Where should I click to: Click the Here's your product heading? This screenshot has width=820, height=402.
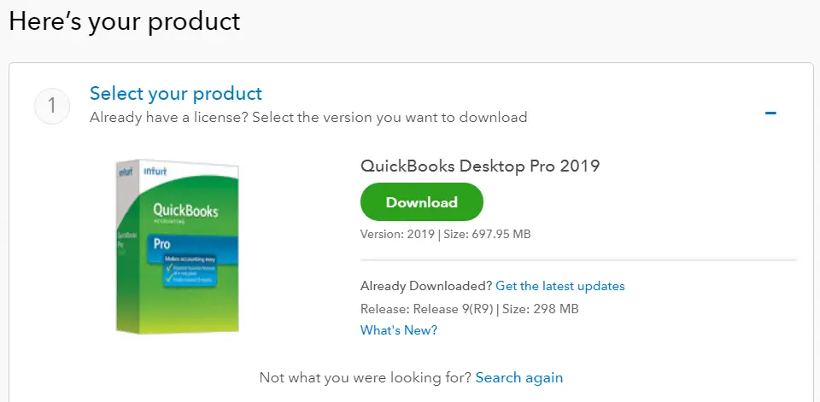[x=125, y=21]
